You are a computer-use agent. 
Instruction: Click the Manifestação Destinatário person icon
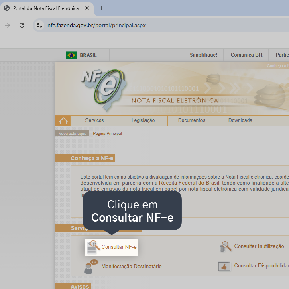tap(91, 267)
